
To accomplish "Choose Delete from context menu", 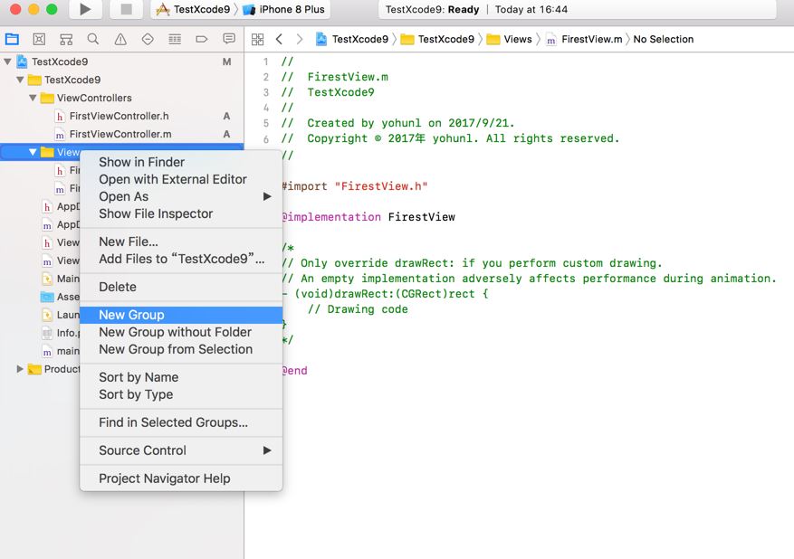I will 181,287.
